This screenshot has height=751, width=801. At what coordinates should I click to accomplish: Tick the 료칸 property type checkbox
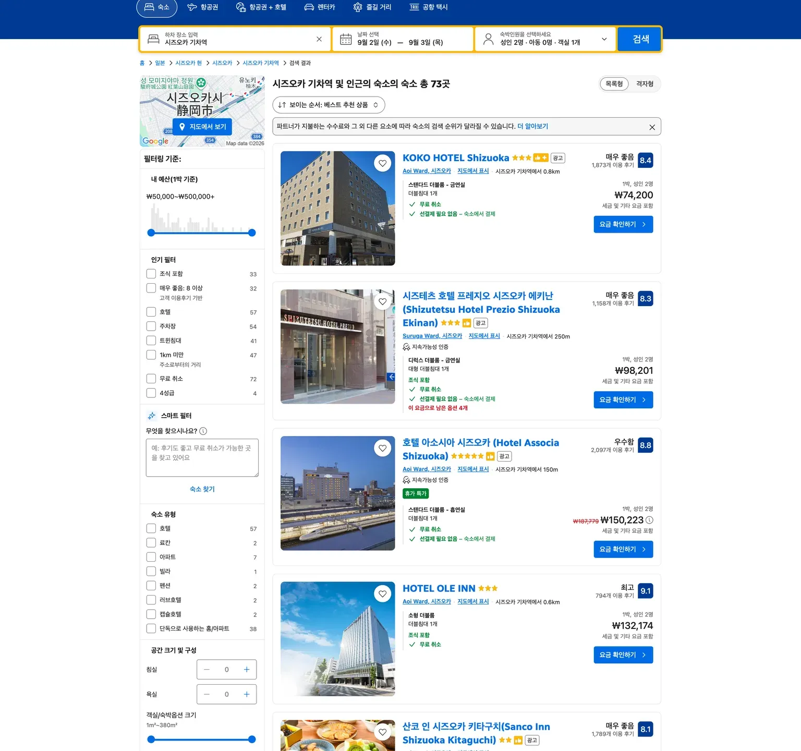151,542
